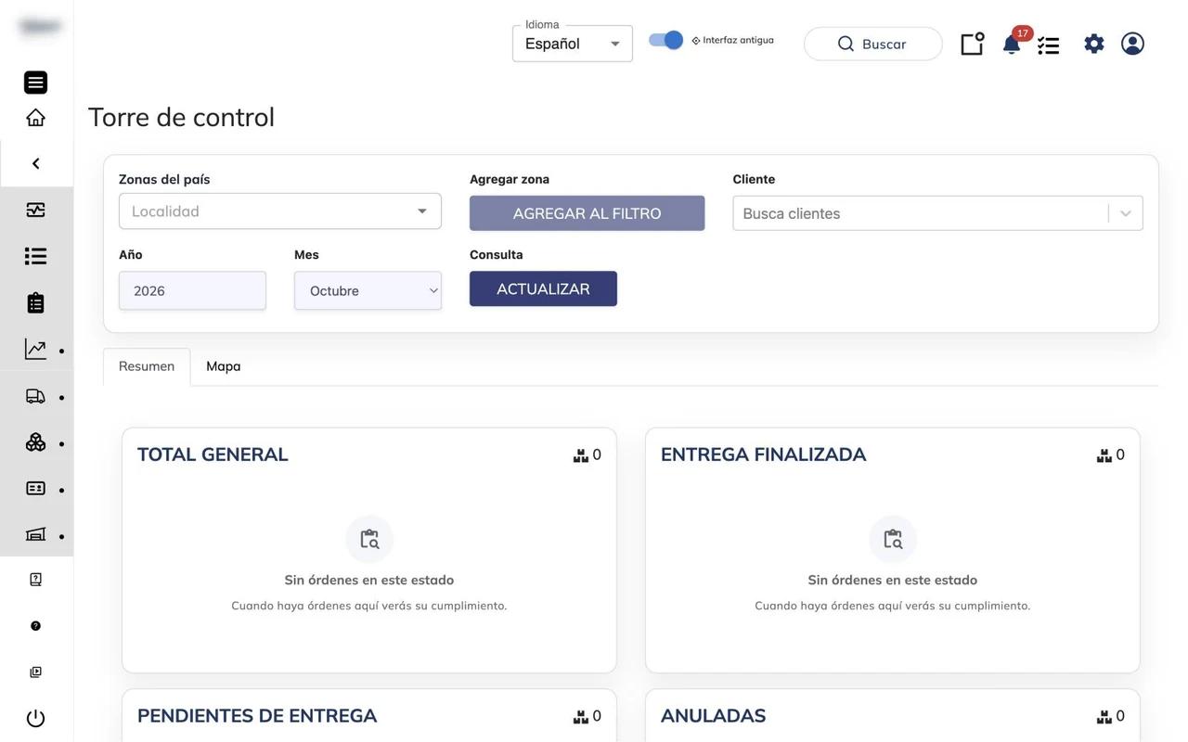
Task: Open the task checklist icon in header
Action: tap(1049, 45)
